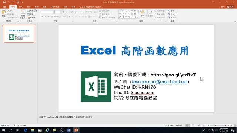Image resolution: width=237 pixels, height=133 pixels.
Task: Open Word from the taskbar
Action: (x=69, y=130)
